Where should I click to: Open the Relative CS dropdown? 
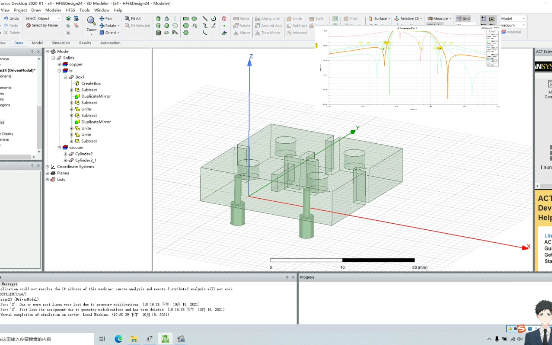(x=421, y=19)
